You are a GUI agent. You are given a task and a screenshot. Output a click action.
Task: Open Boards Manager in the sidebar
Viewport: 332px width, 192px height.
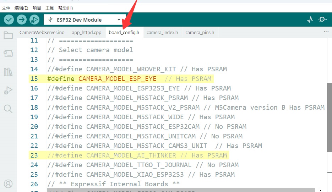[x=8, y=54]
